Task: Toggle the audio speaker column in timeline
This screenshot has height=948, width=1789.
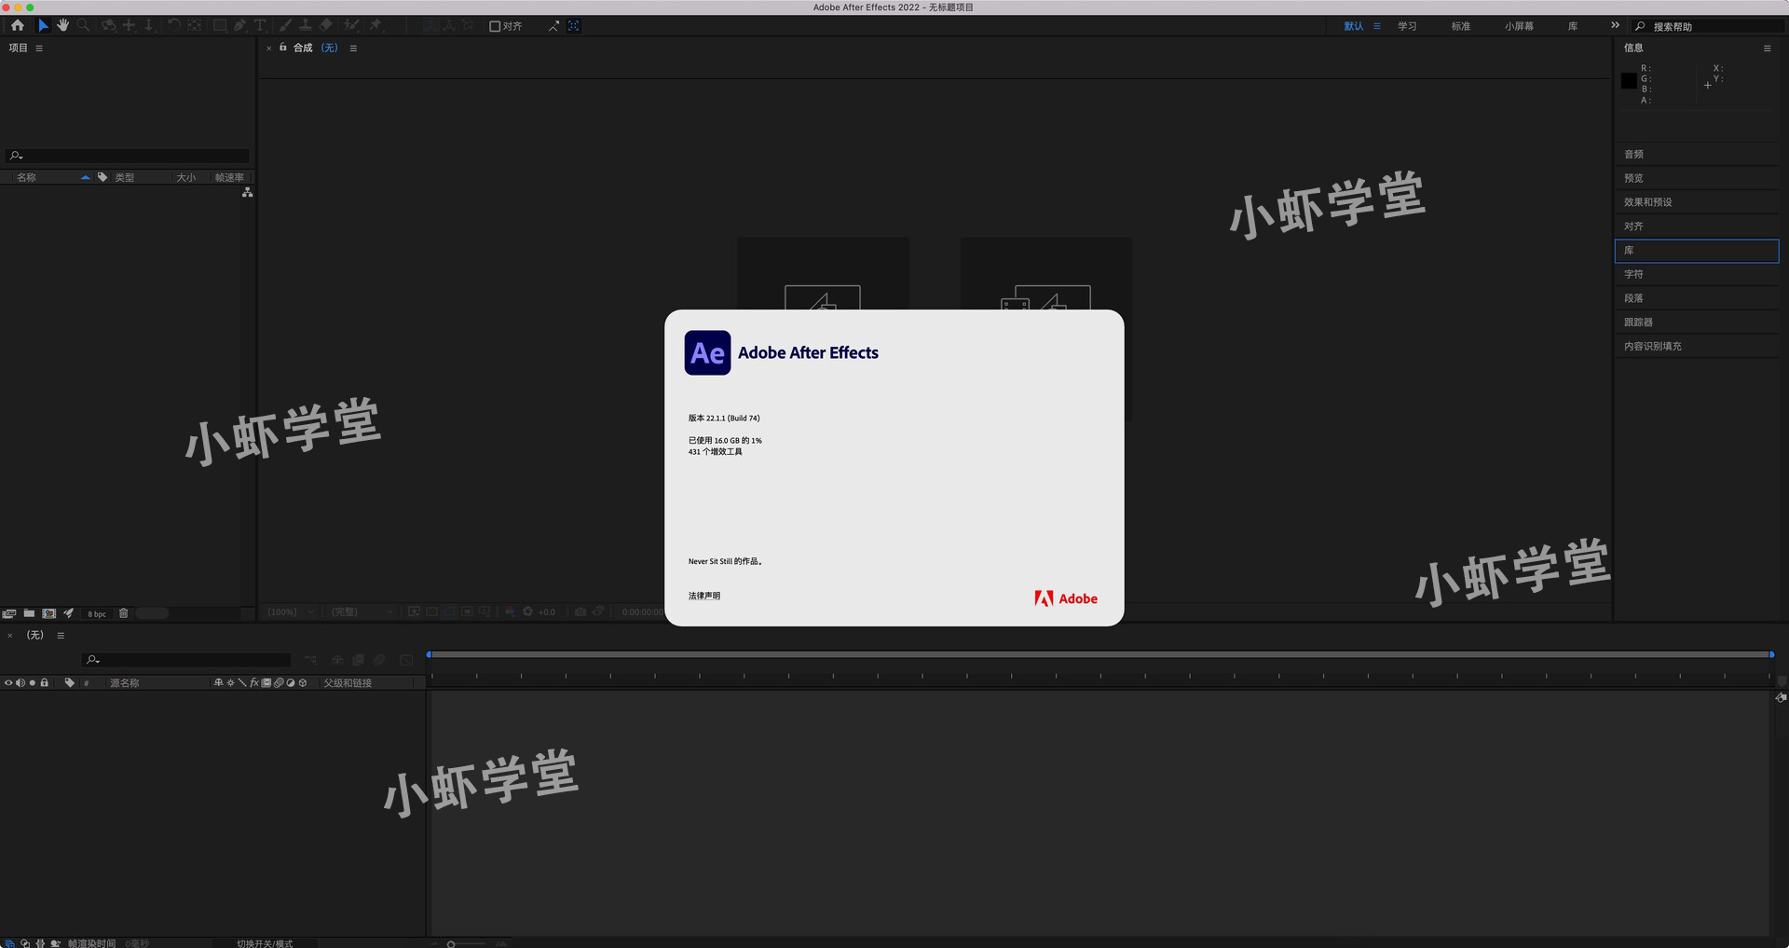Action: coord(20,683)
